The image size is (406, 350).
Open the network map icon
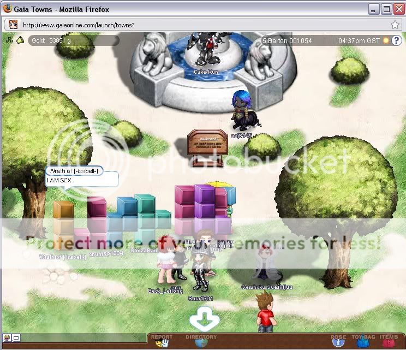click(x=9, y=40)
